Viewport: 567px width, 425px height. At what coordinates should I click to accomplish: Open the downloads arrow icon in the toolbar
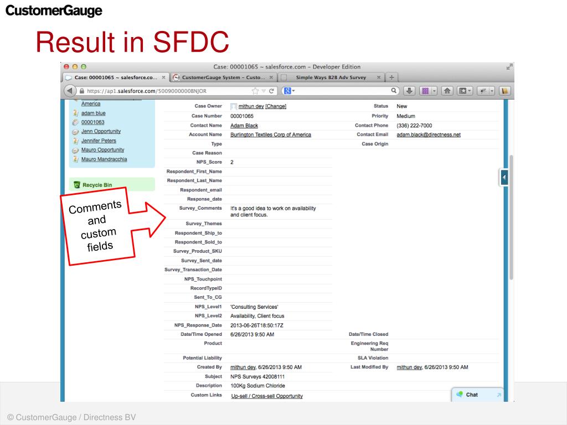(409, 91)
